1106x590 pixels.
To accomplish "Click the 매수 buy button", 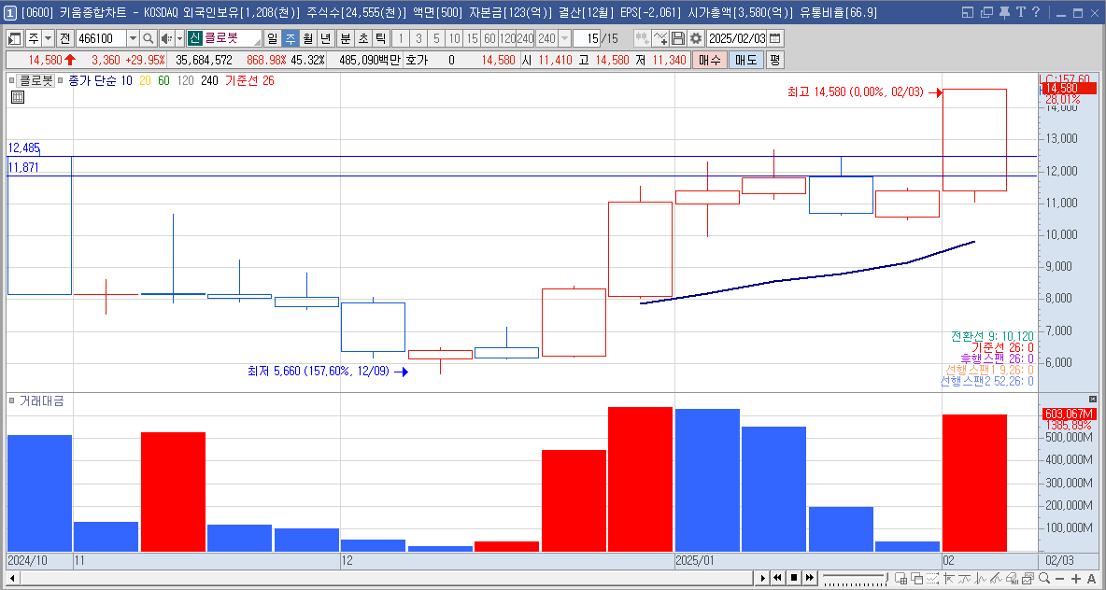I will (709, 60).
